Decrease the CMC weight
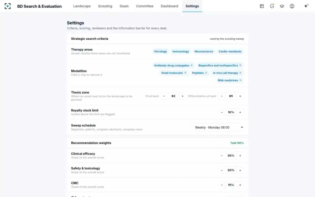315x197 pixels. 222,185
